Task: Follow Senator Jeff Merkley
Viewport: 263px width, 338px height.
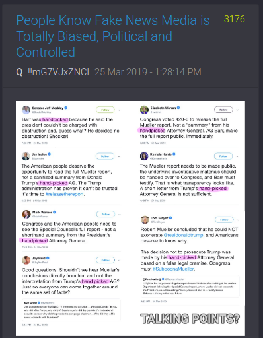Action: [x=105, y=110]
